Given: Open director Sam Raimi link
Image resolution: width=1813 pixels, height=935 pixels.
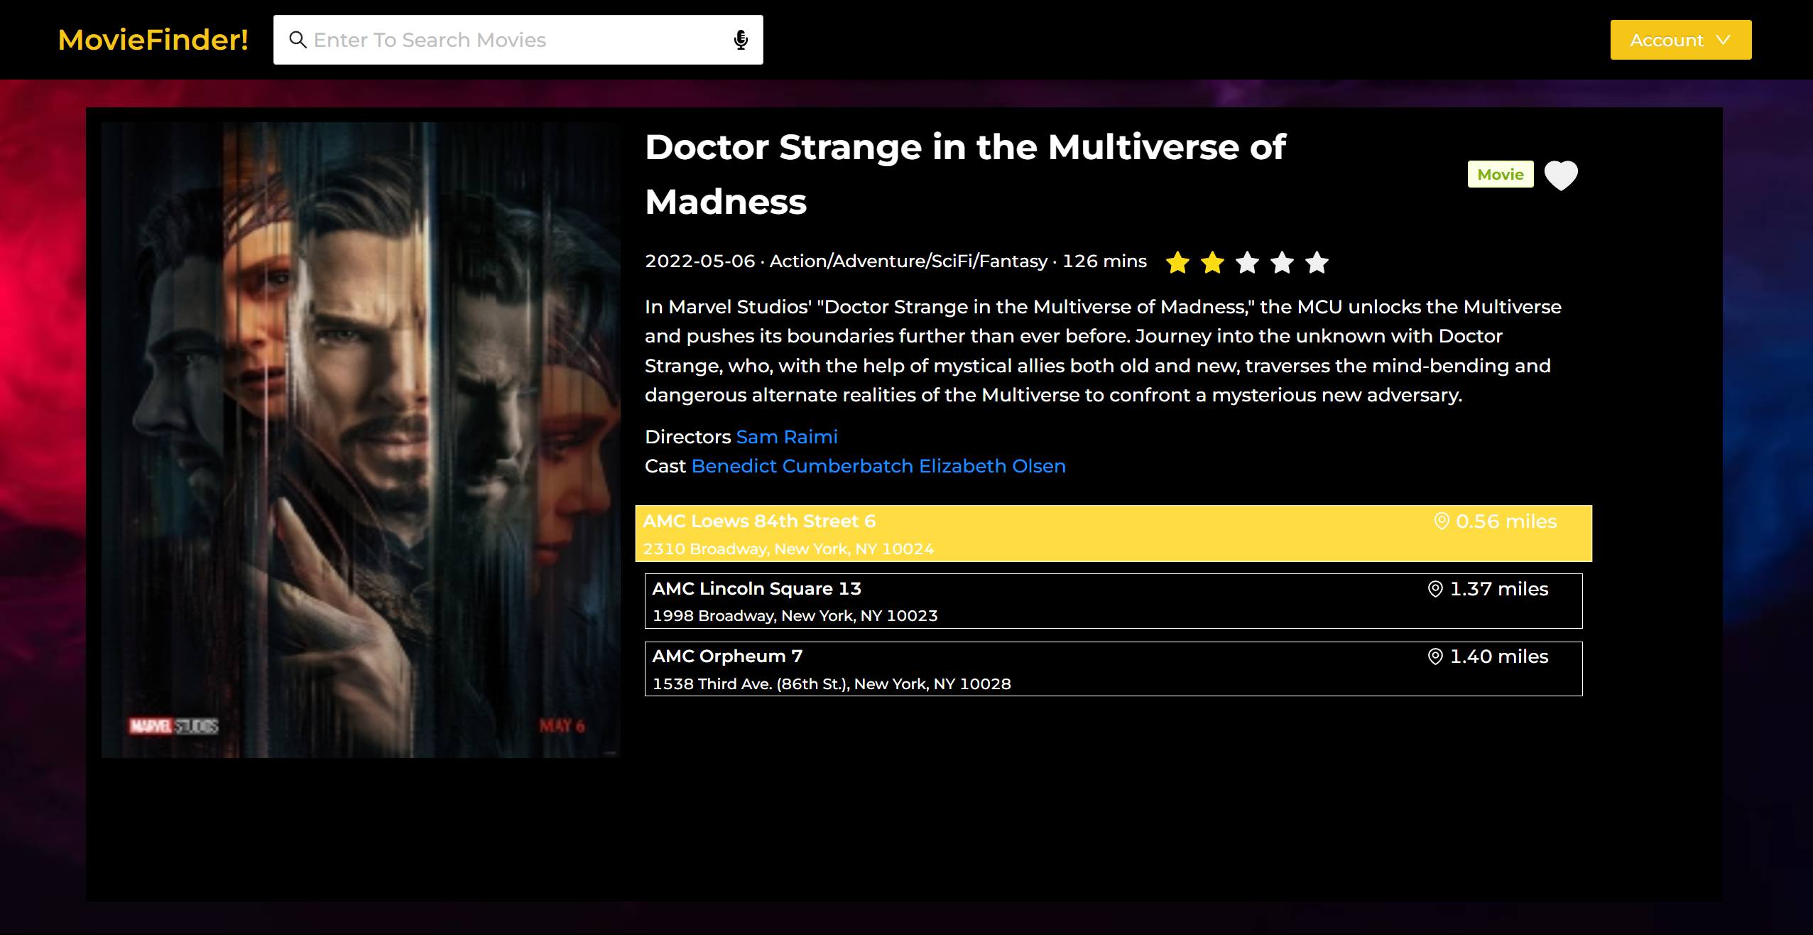Looking at the screenshot, I should point(787,437).
